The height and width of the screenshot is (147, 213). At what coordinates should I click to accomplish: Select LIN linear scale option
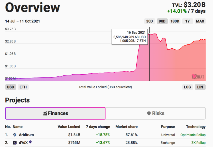200,87
